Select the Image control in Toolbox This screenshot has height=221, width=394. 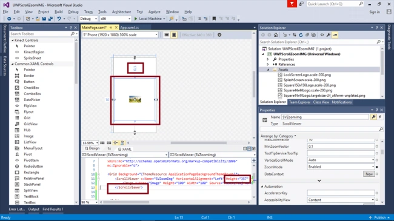pos(28,136)
